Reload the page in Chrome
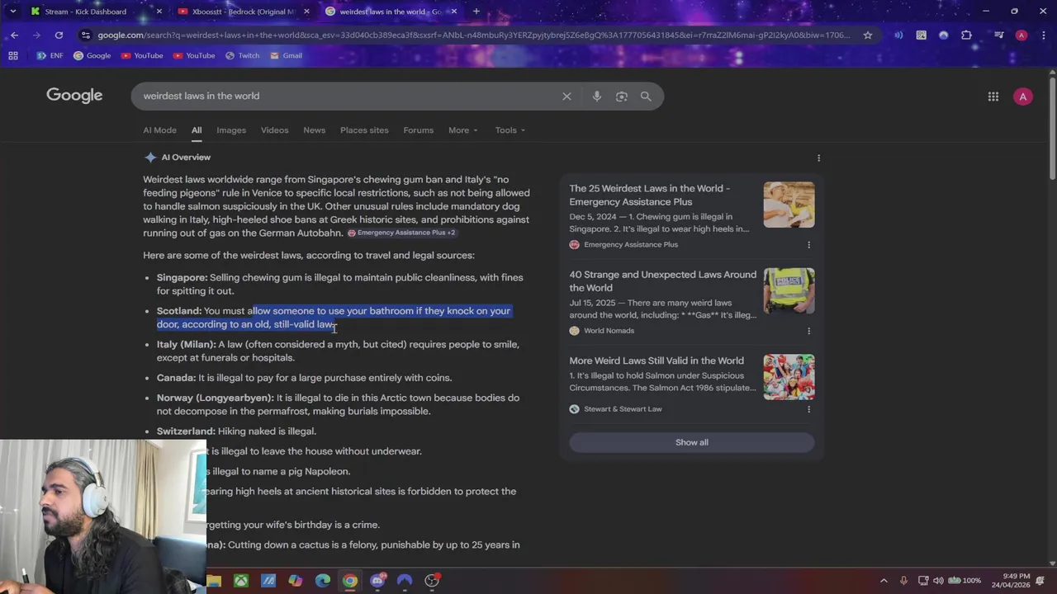Screen dimensions: 1057x594 pyautogui.click(x=59, y=35)
